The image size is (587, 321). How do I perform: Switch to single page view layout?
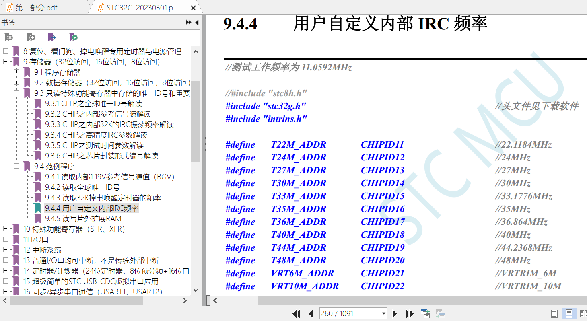click(x=554, y=314)
